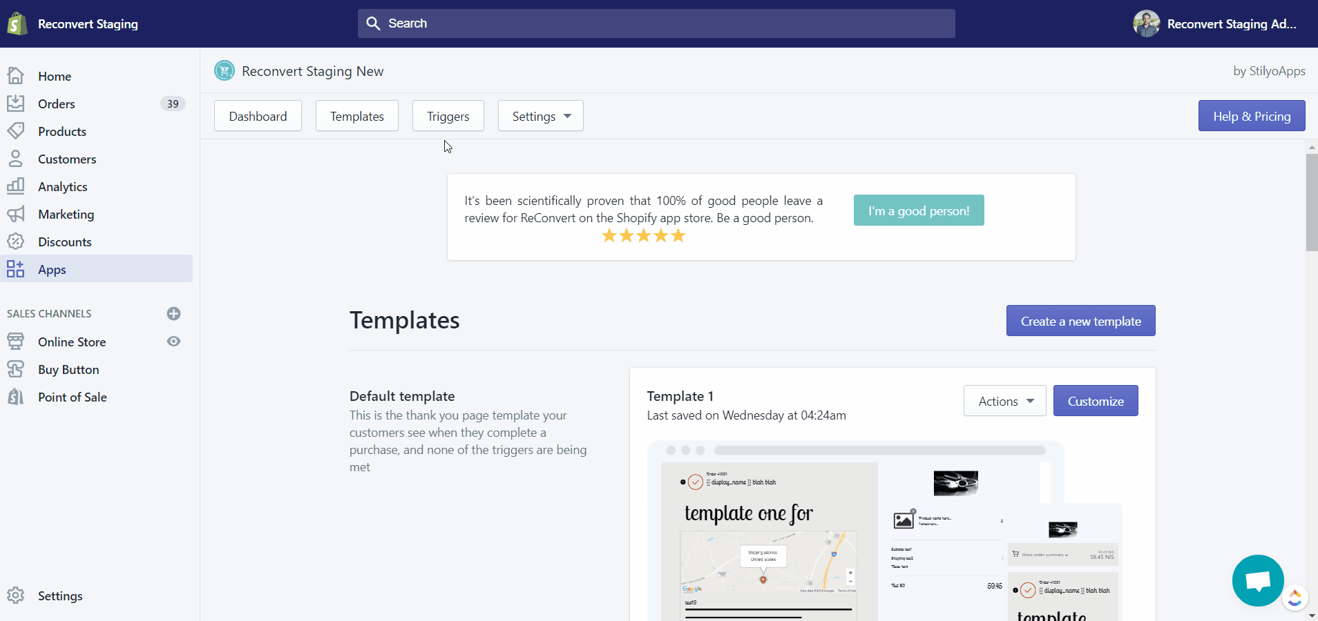Click the Analytics bar chart icon
Viewport: 1318px width, 621px height.
click(15, 186)
